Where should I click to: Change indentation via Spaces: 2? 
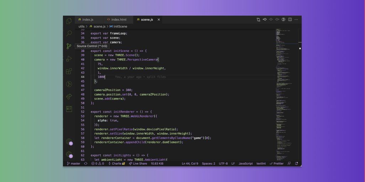(208, 164)
